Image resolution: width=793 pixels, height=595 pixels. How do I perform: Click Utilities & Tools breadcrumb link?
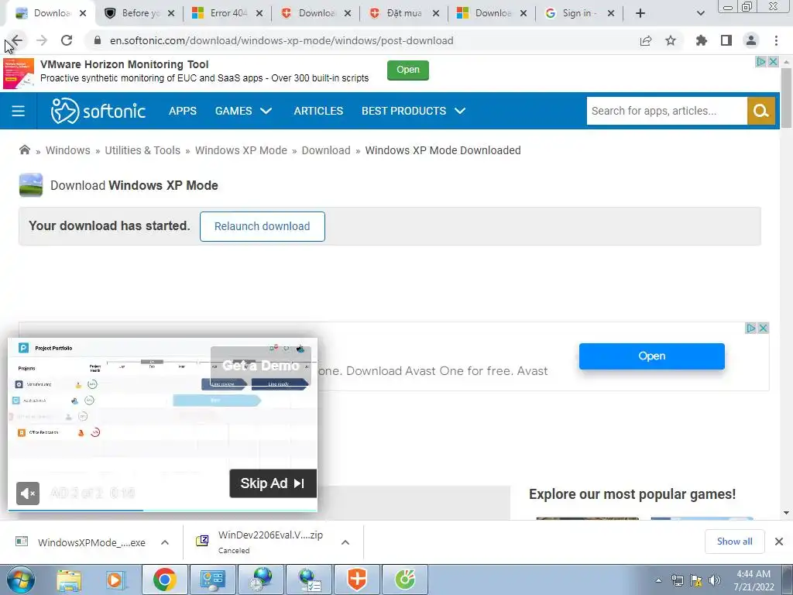(x=142, y=150)
